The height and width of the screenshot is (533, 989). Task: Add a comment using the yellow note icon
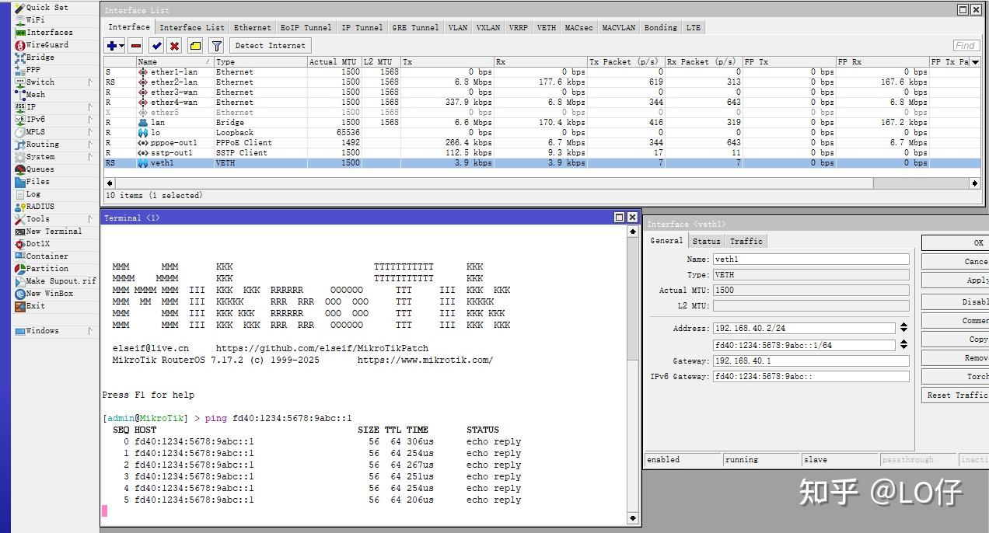196,46
